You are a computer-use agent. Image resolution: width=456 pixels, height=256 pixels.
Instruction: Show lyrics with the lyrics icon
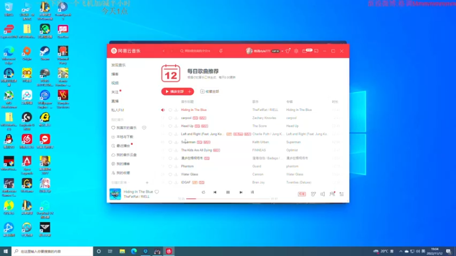point(253,192)
